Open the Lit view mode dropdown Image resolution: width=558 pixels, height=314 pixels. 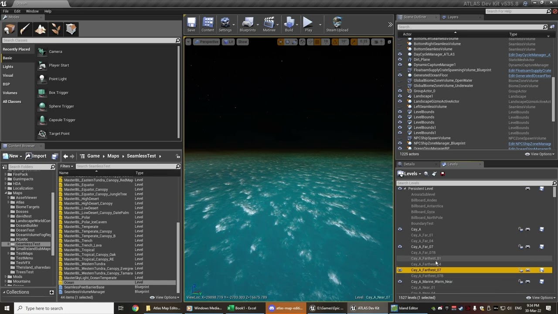coord(228,42)
